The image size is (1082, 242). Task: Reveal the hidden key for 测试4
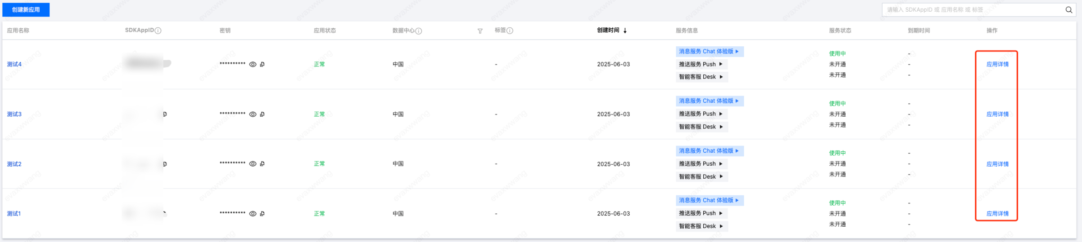coord(253,65)
